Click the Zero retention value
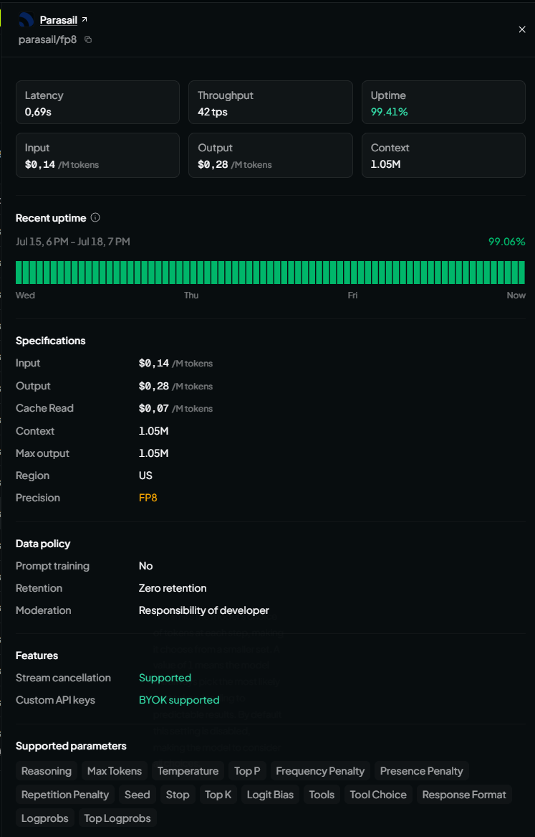Screen dimensions: 535x837 click(173, 588)
